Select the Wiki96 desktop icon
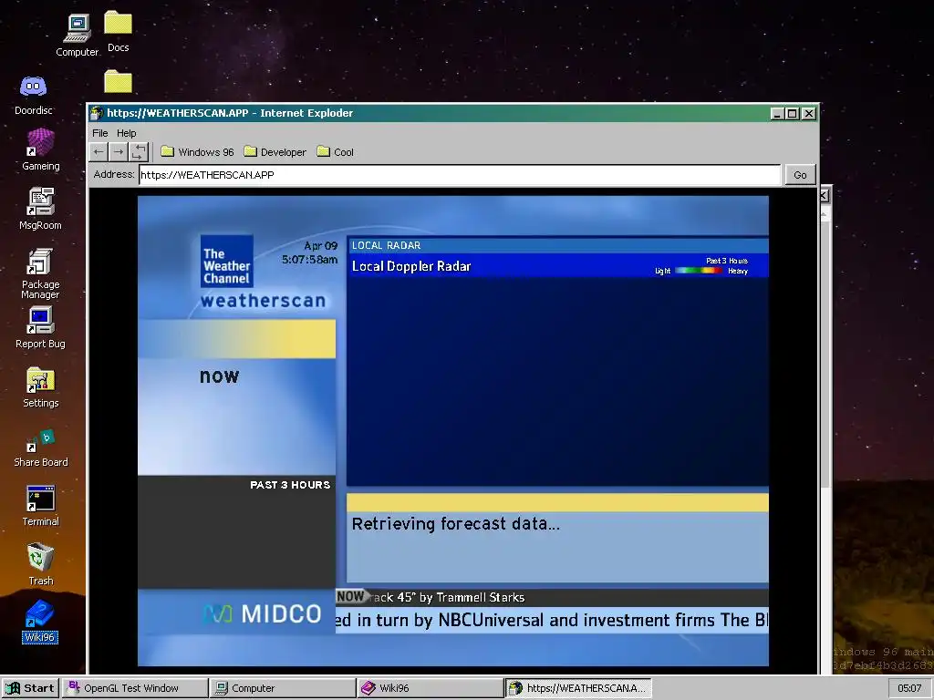The width and height of the screenshot is (934, 700). pyautogui.click(x=40, y=622)
